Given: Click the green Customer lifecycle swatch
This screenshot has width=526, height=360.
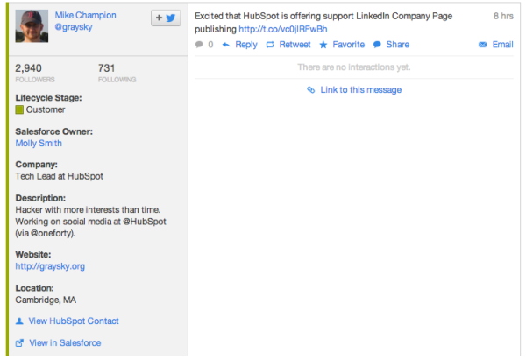Looking at the screenshot, I should (19, 109).
